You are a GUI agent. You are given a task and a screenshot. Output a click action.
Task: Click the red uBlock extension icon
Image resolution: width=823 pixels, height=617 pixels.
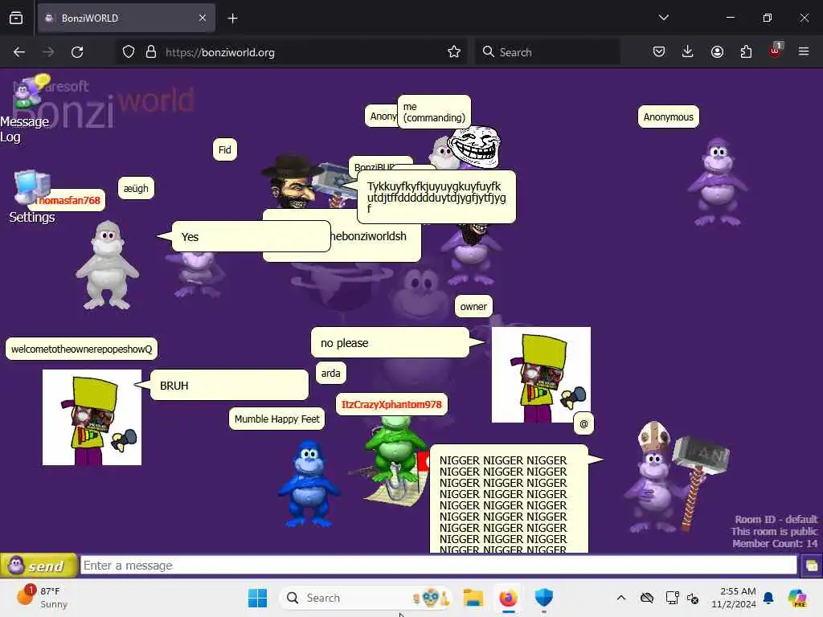click(776, 51)
